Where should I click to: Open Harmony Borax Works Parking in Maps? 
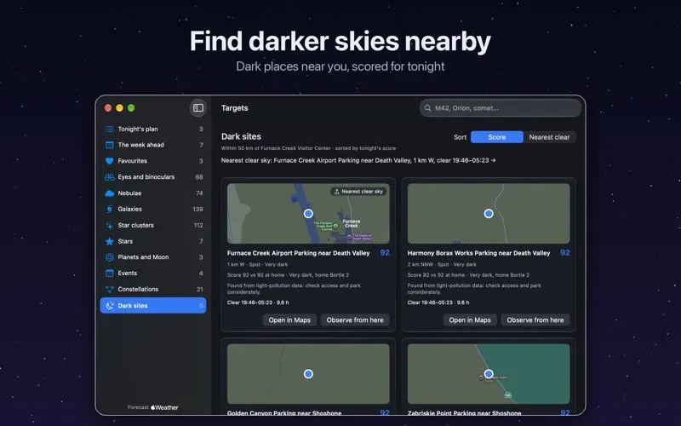point(470,320)
